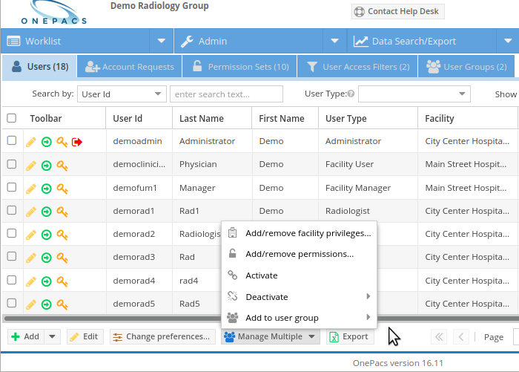Switch to the Account Requests tab

pos(130,67)
